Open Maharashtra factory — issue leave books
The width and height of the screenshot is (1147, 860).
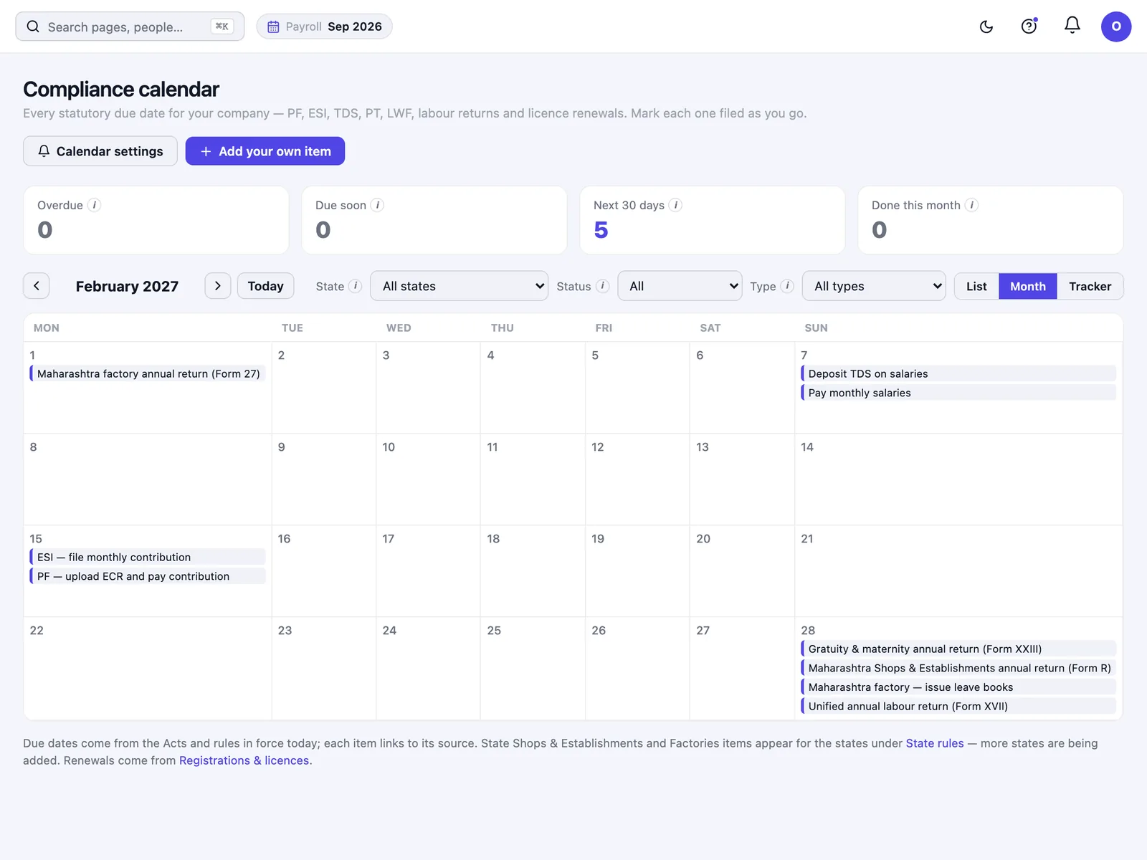(x=958, y=687)
